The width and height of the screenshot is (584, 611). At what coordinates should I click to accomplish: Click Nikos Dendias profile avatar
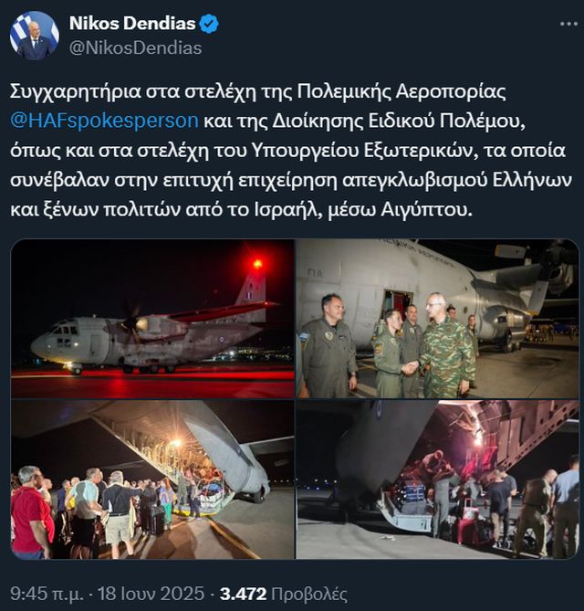35,35
